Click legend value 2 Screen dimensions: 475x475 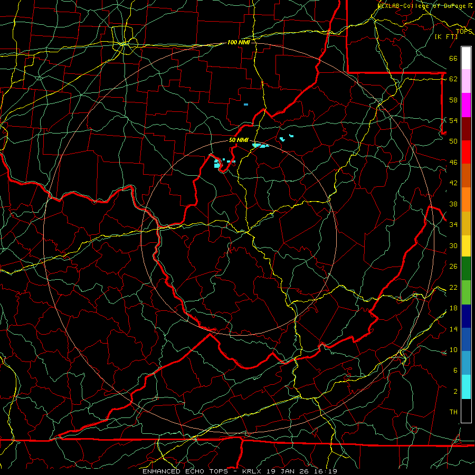point(455,392)
